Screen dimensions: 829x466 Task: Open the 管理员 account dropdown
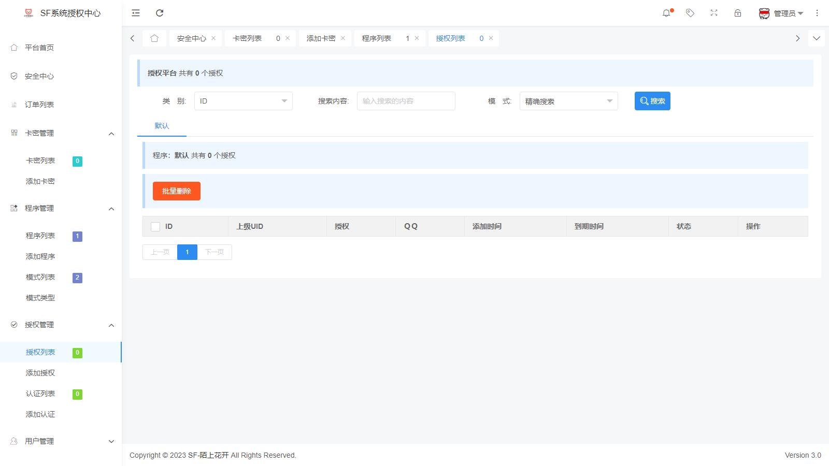782,13
